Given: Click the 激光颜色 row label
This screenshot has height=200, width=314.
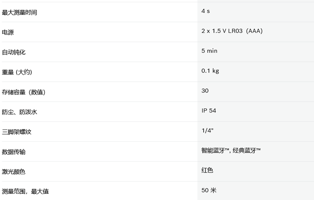Looking at the screenshot, I should pos(14,172).
